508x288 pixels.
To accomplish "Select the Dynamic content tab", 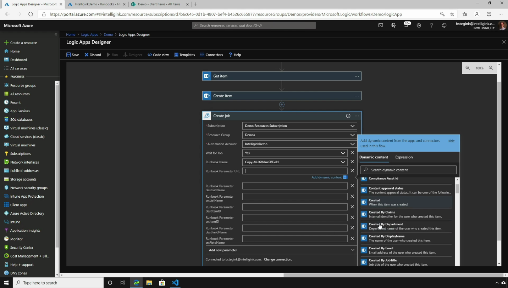I will click(x=374, y=157).
